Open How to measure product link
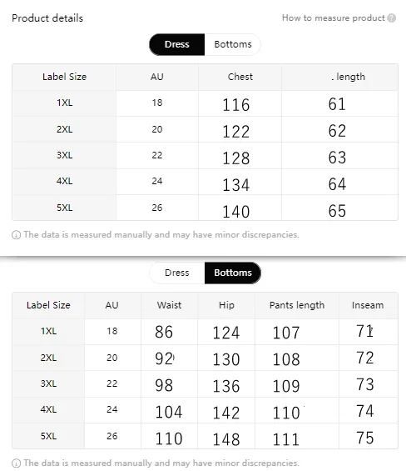This screenshot has width=406, height=471. 334,18
